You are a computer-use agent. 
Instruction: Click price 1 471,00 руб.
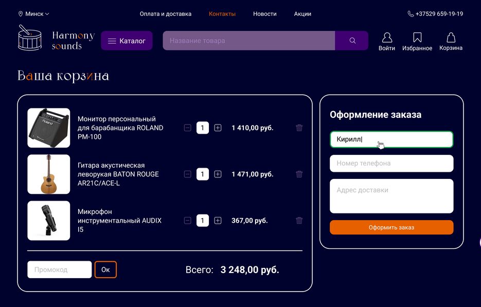point(253,174)
